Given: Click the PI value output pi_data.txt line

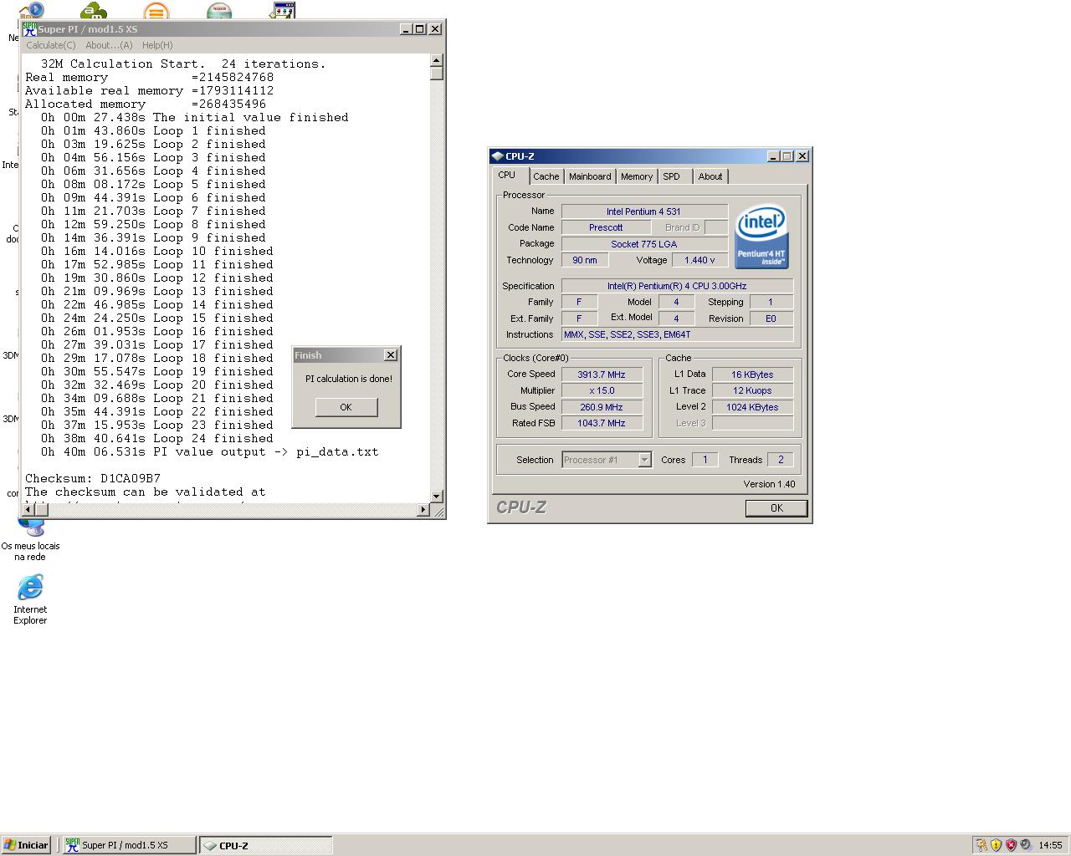Looking at the screenshot, I should 210,452.
